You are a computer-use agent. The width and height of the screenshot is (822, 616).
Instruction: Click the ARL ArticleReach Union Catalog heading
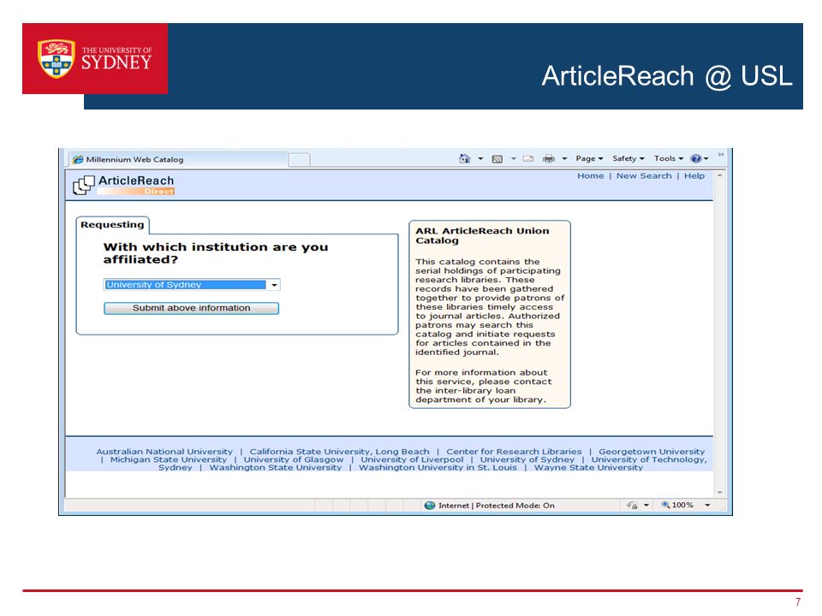(x=482, y=236)
